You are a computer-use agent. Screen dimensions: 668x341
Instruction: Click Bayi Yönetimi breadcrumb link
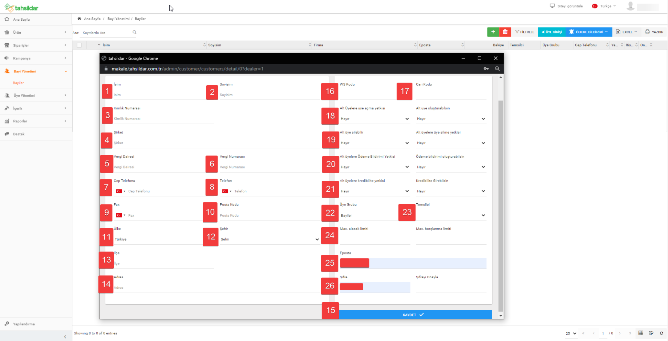pos(118,18)
